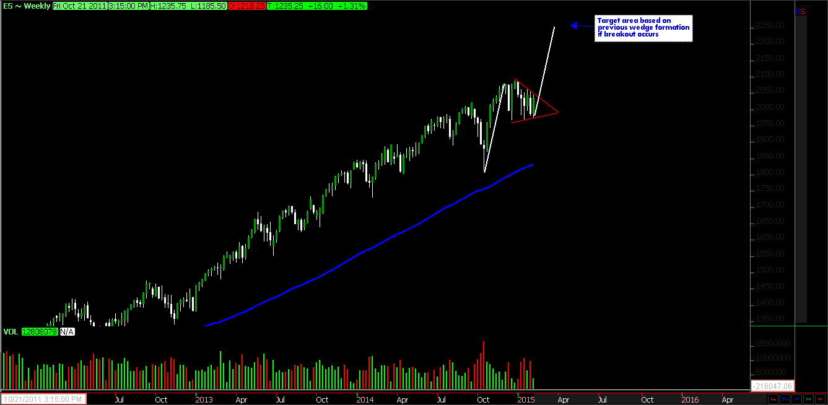This screenshot has width=828, height=405.
Task: Click the 2014 label on time axis
Action: 365,399
